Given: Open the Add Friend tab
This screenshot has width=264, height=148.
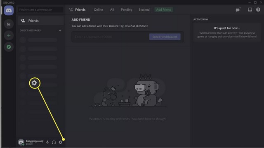Looking at the screenshot, I should (164, 10).
